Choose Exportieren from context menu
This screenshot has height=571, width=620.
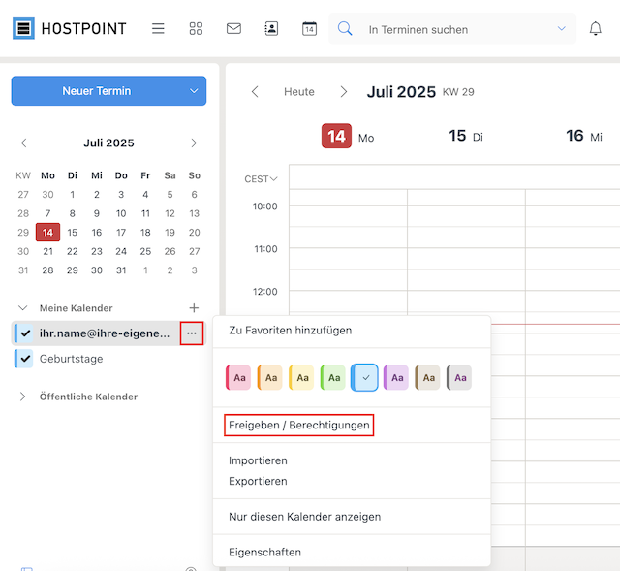(x=258, y=481)
